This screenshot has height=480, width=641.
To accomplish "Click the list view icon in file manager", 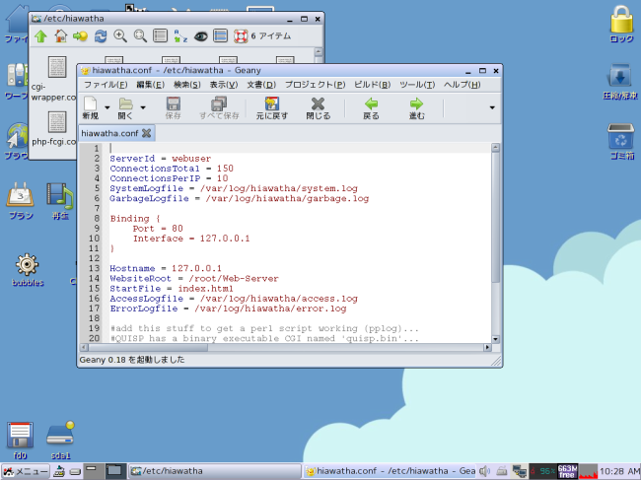I will 160,35.
